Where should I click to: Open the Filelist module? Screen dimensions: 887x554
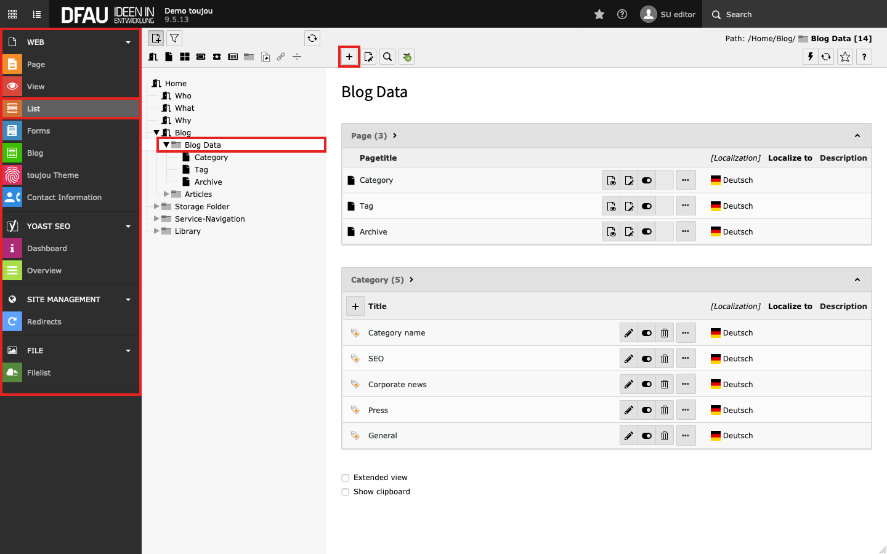click(39, 372)
